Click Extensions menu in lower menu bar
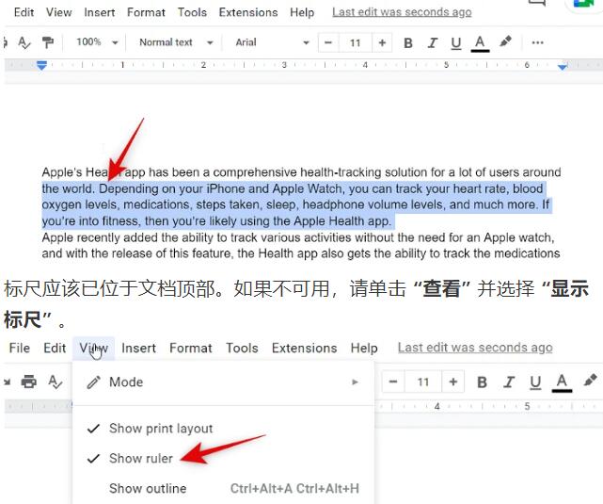 (x=304, y=348)
